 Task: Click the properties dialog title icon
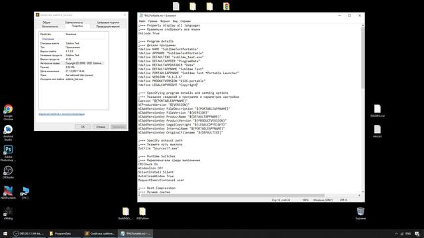[38, 15]
